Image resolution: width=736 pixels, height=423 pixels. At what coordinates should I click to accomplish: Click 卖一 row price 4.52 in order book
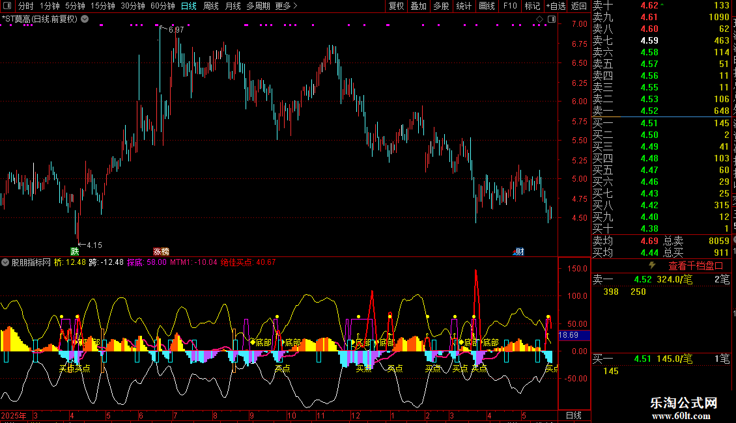pyautogui.click(x=649, y=111)
